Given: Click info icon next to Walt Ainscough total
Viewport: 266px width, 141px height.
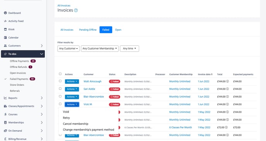Looking at the screenshot, I should (227, 81).
